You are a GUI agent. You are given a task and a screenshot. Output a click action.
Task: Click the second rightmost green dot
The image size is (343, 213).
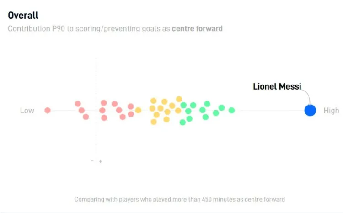[222, 107]
